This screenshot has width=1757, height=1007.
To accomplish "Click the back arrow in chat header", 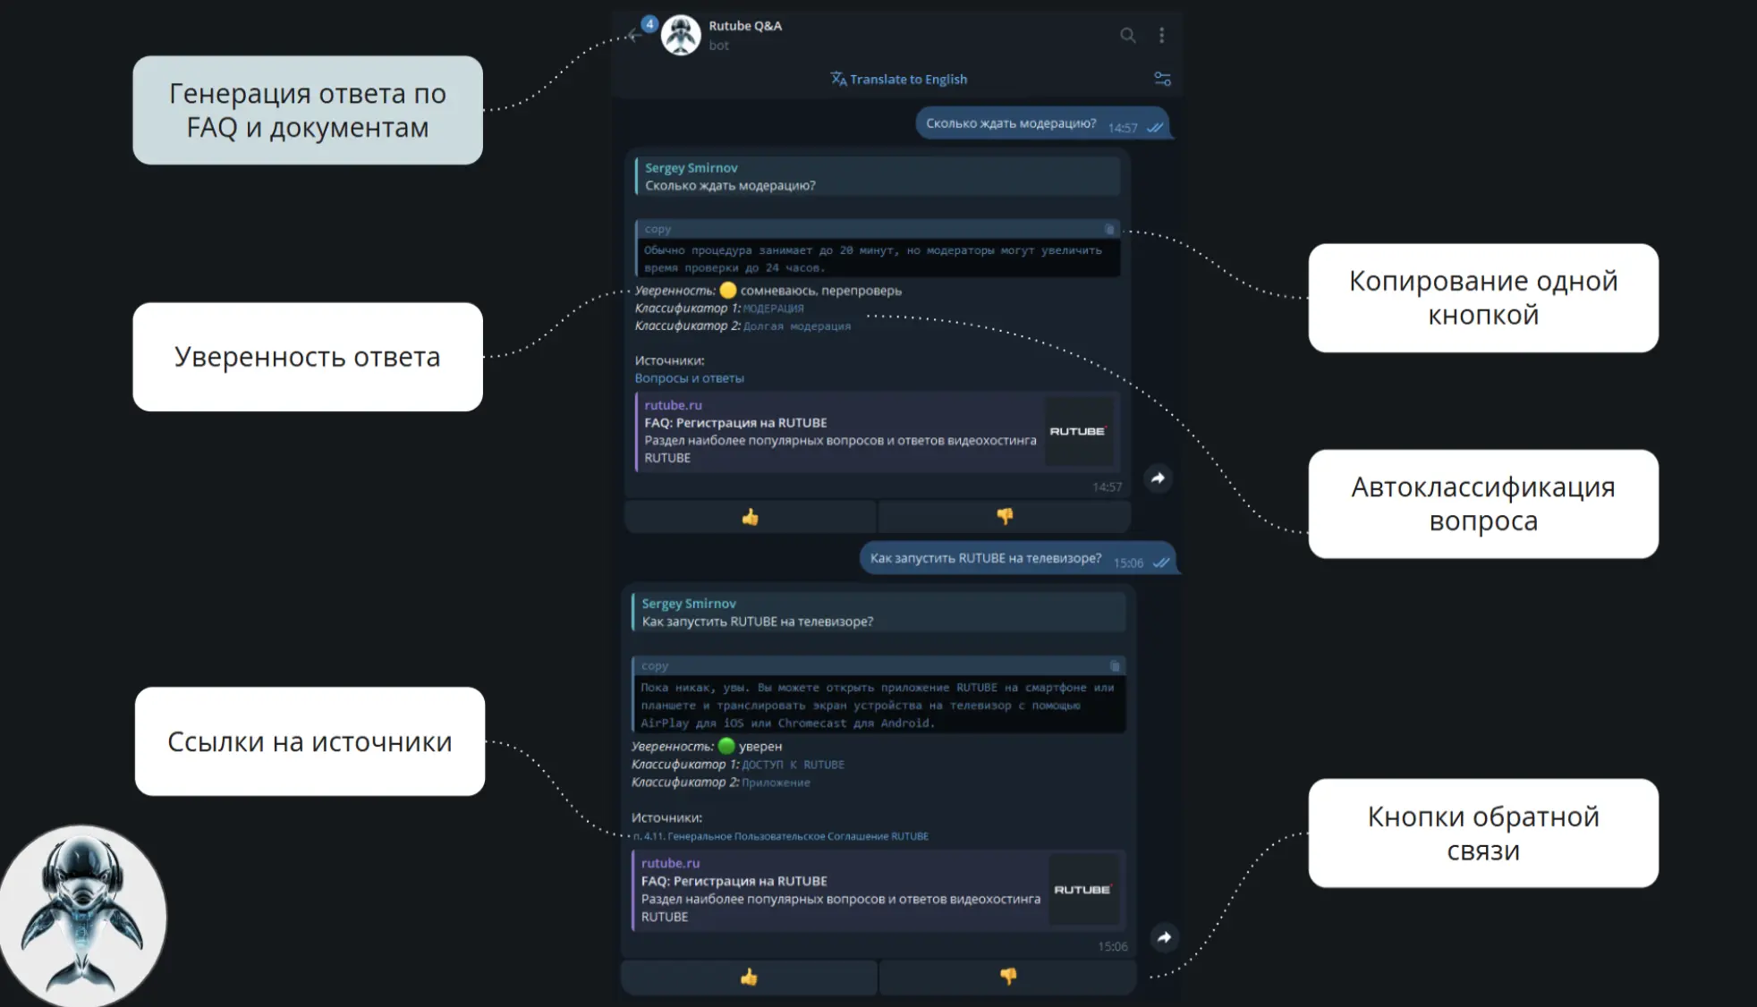I will click(634, 36).
